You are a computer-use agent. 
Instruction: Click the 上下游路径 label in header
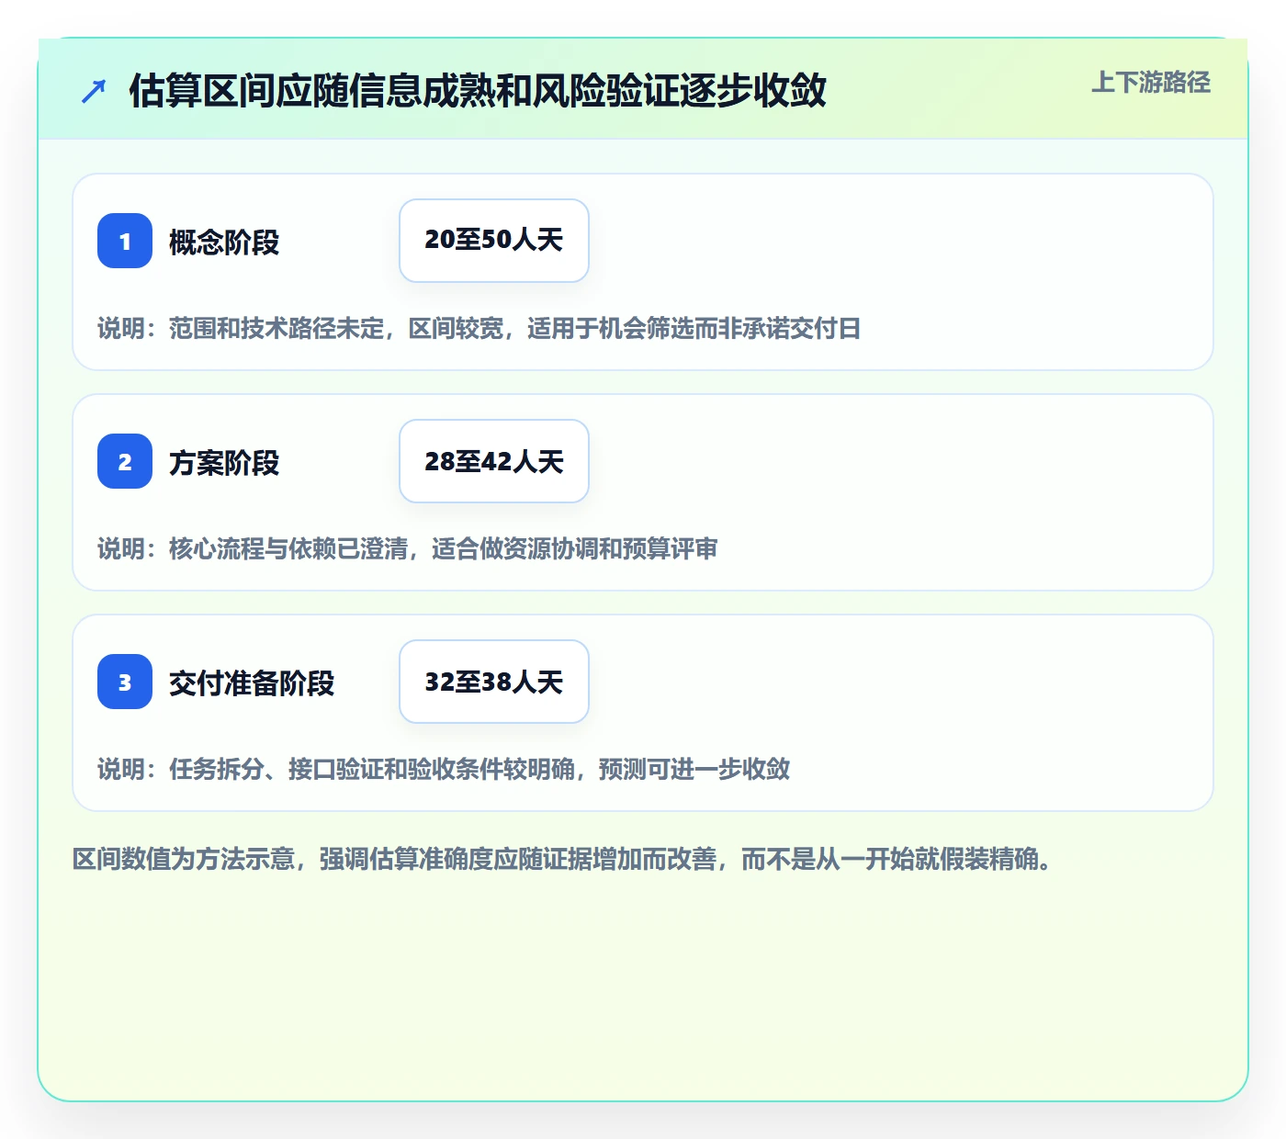(1151, 83)
